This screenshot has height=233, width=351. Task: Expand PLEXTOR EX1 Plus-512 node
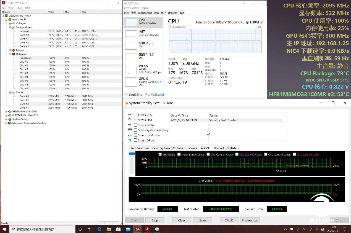[6, 116]
